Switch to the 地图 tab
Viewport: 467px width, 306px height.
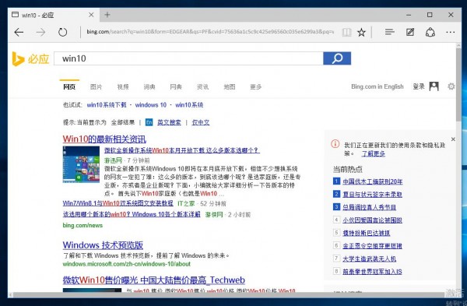(x=230, y=86)
